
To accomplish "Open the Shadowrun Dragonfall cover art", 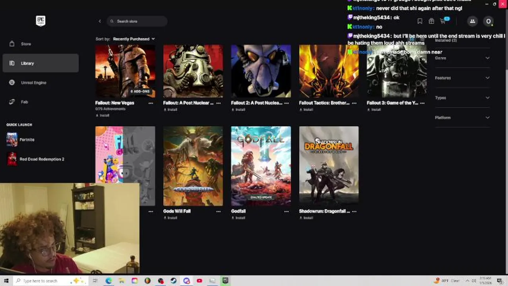I will point(329,166).
